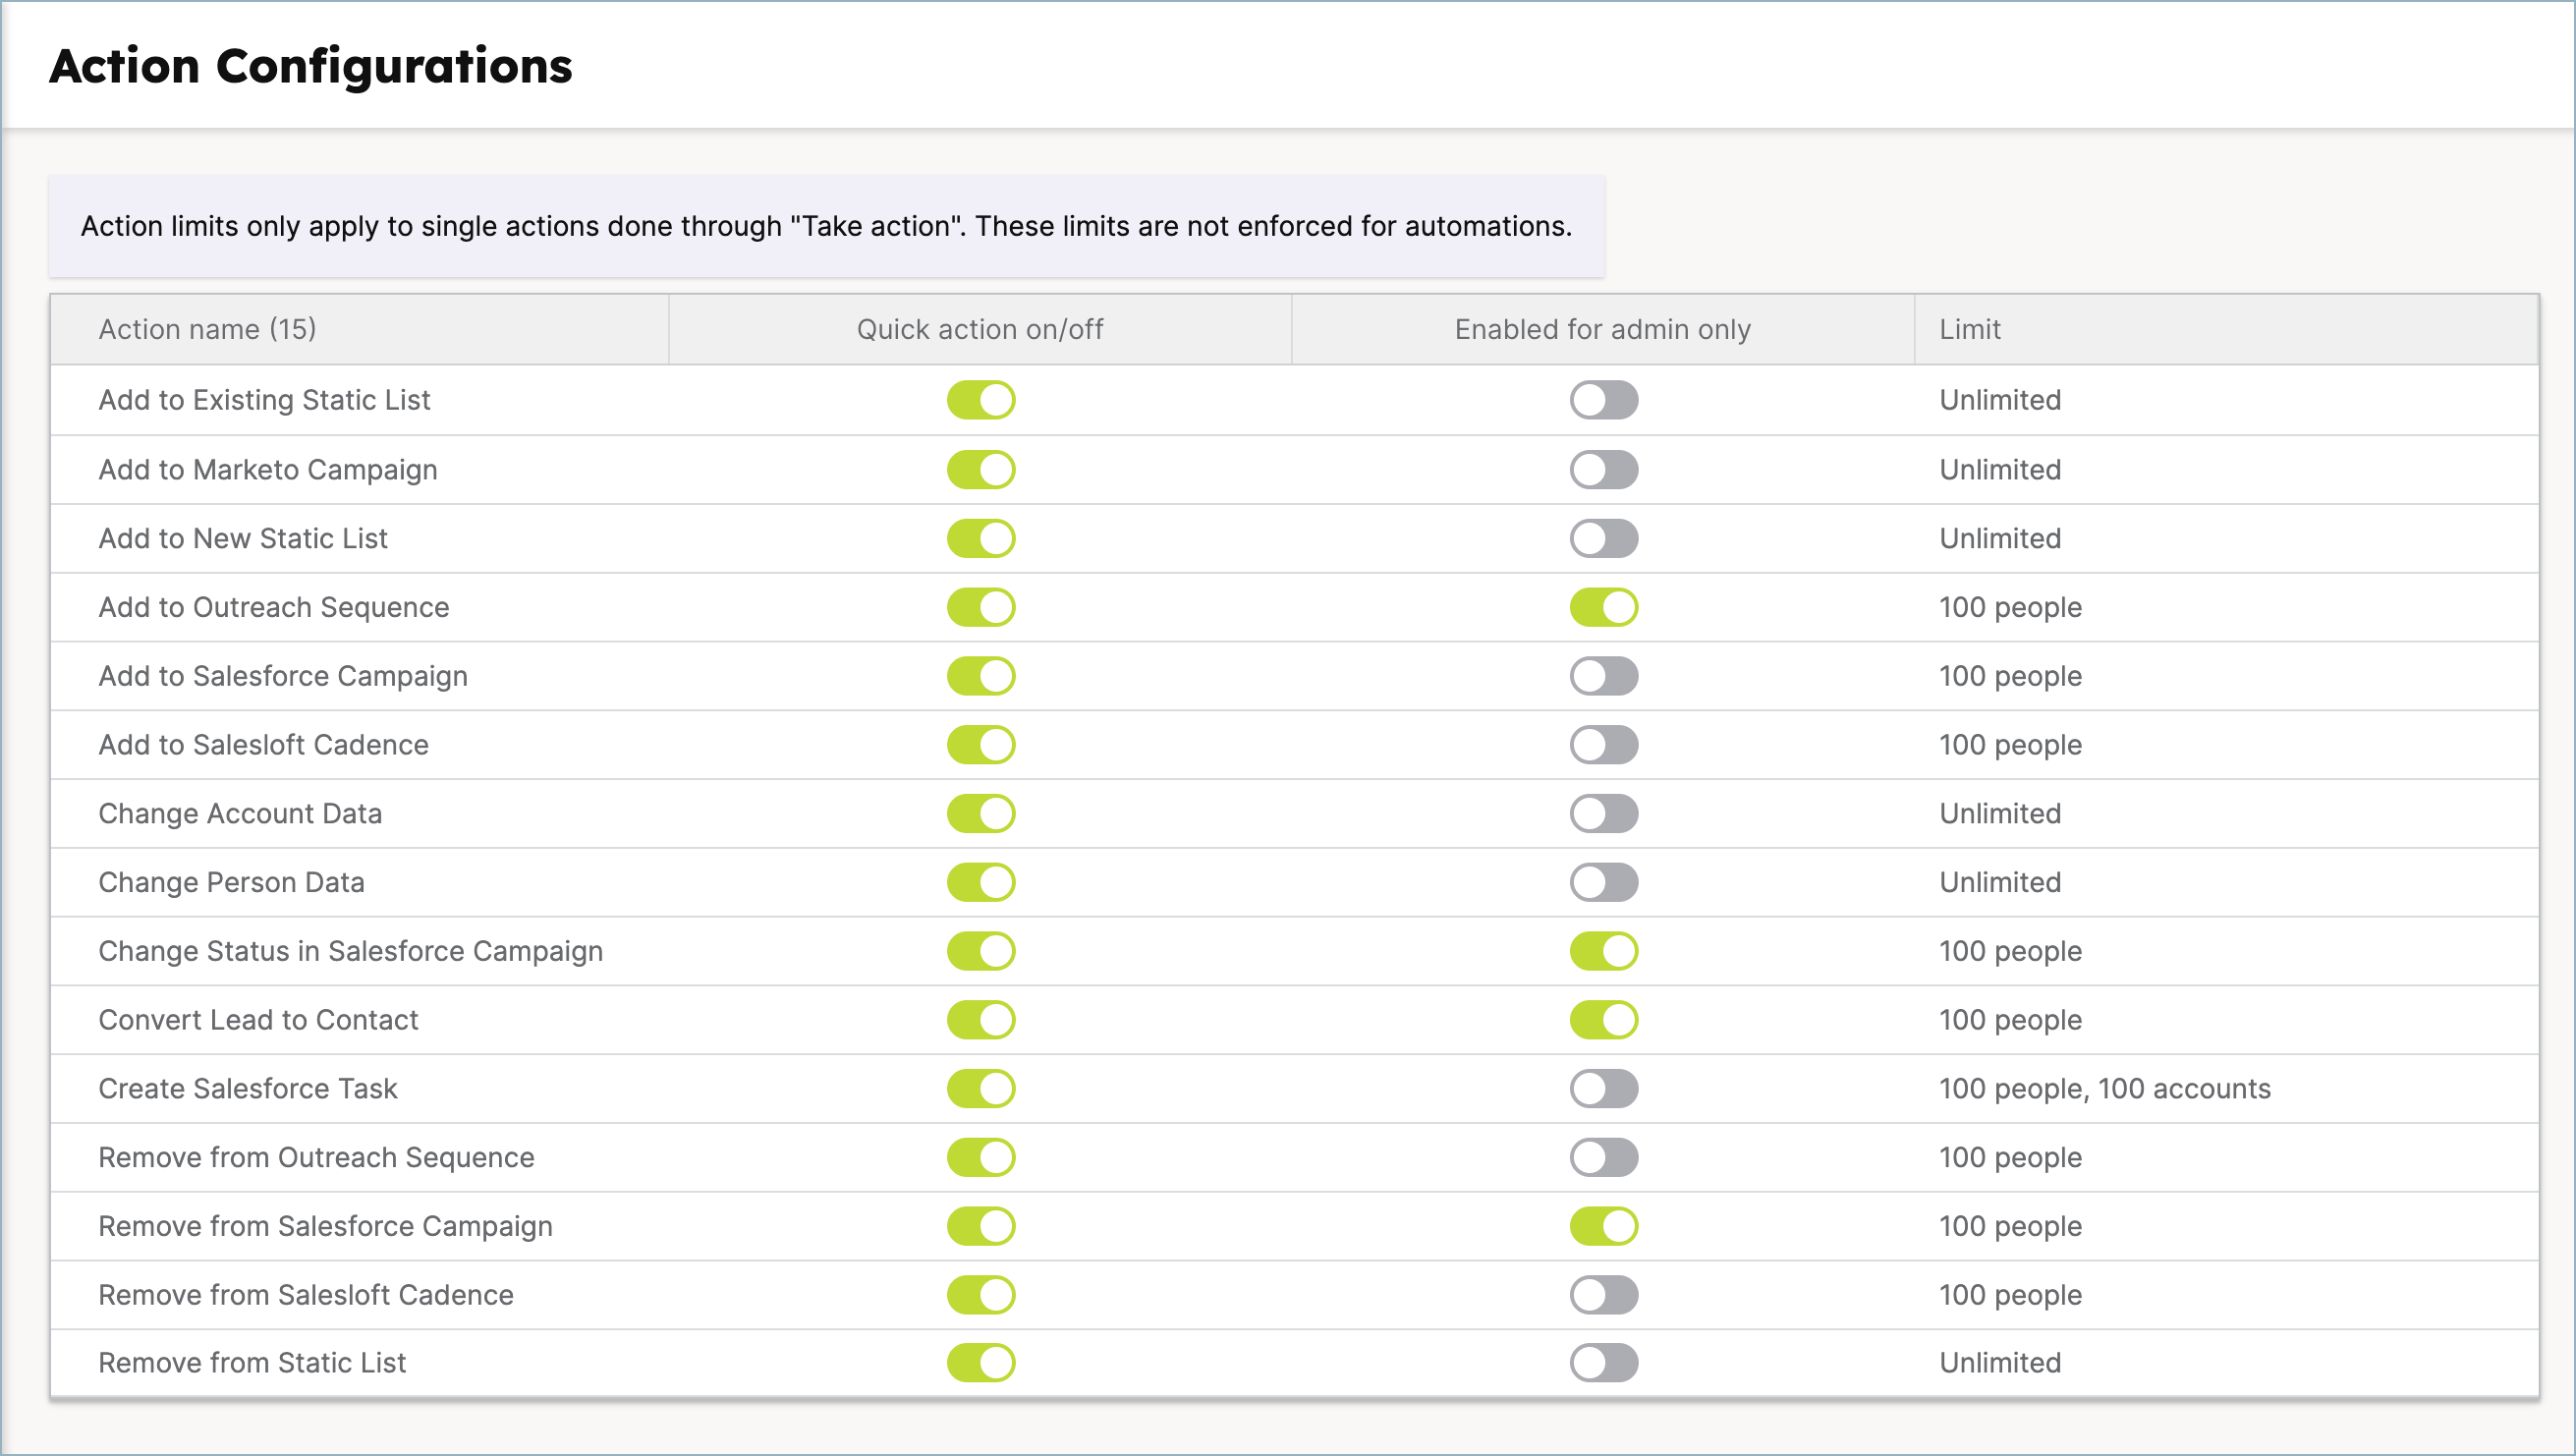Screen dimensions: 2576x1456
Task: Disable admin only for Change Status in Salesforce Campaign
Action: [1603, 951]
